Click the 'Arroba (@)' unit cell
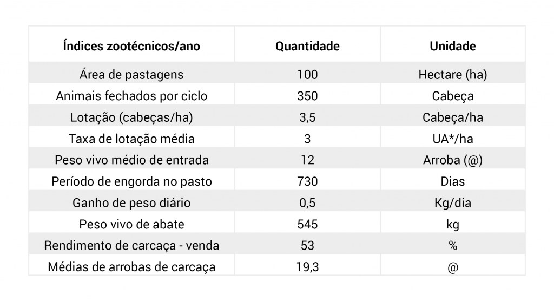Image resolution: width=554 pixels, height=301 pixels. click(453, 160)
